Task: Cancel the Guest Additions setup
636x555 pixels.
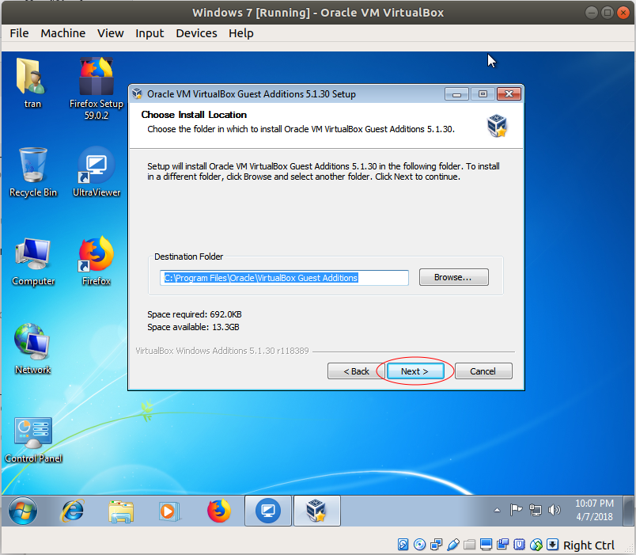Action: click(x=483, y=371)
